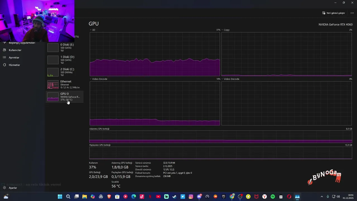The width and height of the screenshot is (357, 201).
Task: Click the 3D usage graph
Action: [155, 54]
